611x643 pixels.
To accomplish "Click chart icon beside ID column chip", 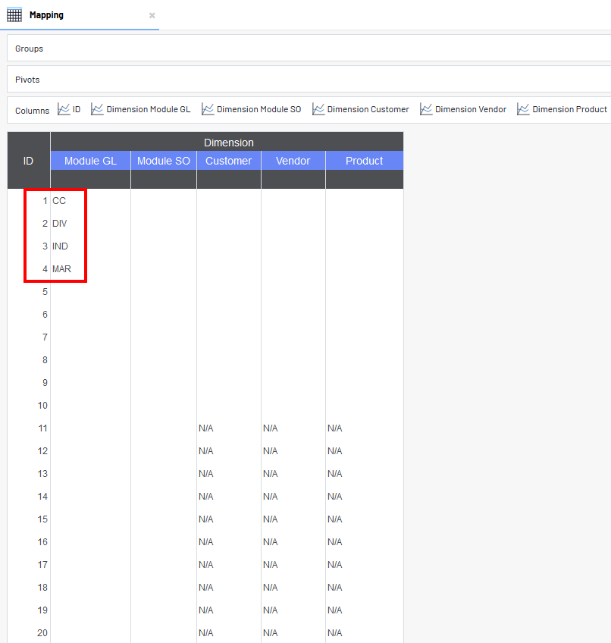I will click(64, 109).
